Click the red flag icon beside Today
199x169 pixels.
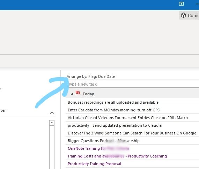[x=78, y=94]
